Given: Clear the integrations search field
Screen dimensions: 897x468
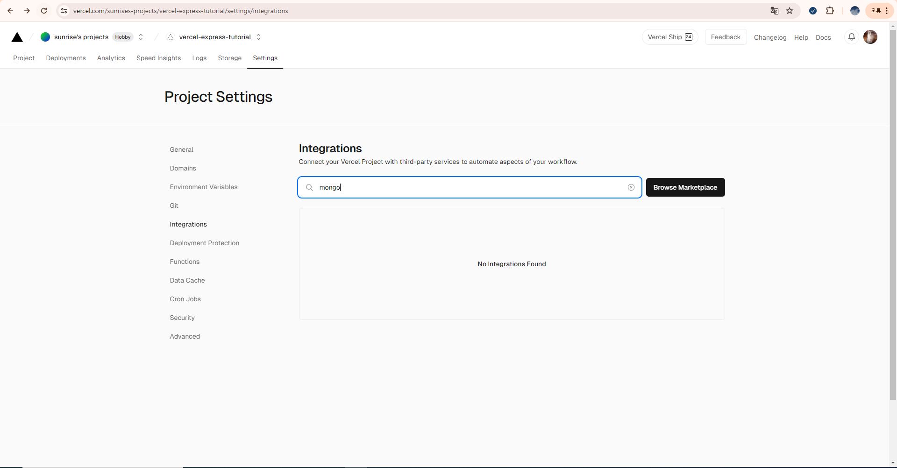Looking at the screenshot, I should 631,187.
